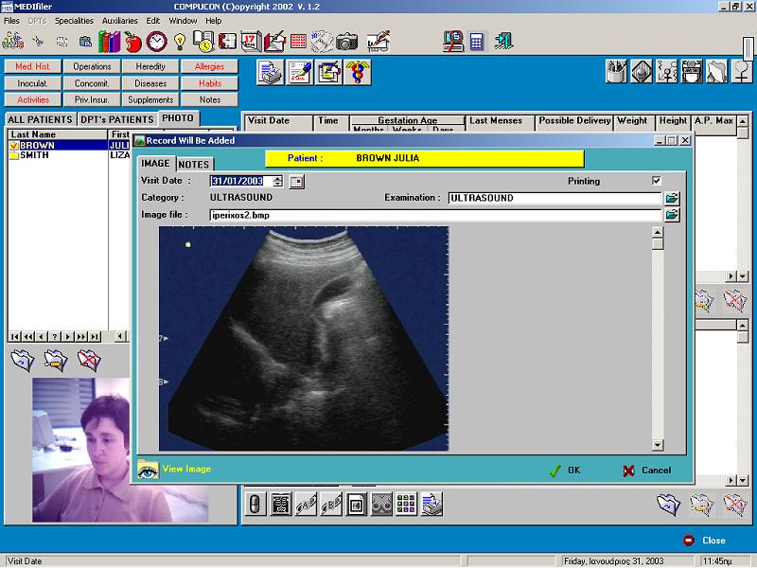The image size is (757, 568).
Task: Click the Supplements button
Action: [x=150, y=100]
